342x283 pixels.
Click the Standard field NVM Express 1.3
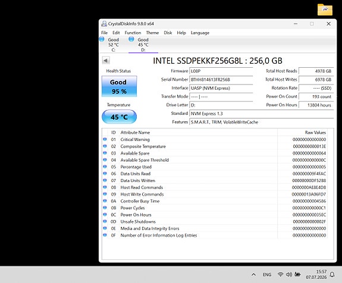262,114
